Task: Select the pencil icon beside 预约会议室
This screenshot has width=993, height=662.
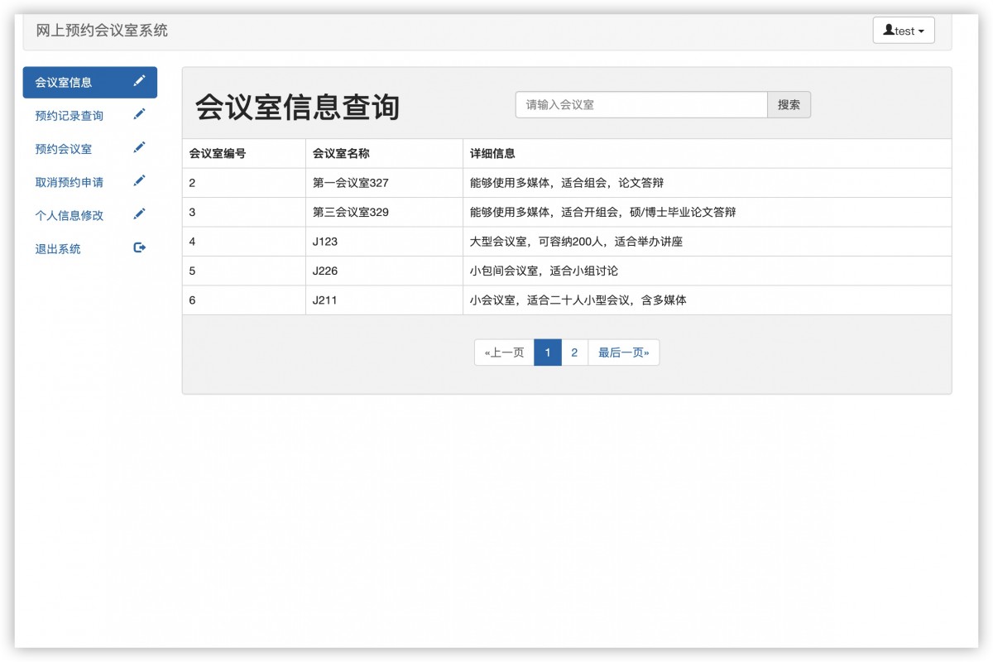Action: pyautogui.click(x=140, y=147)
